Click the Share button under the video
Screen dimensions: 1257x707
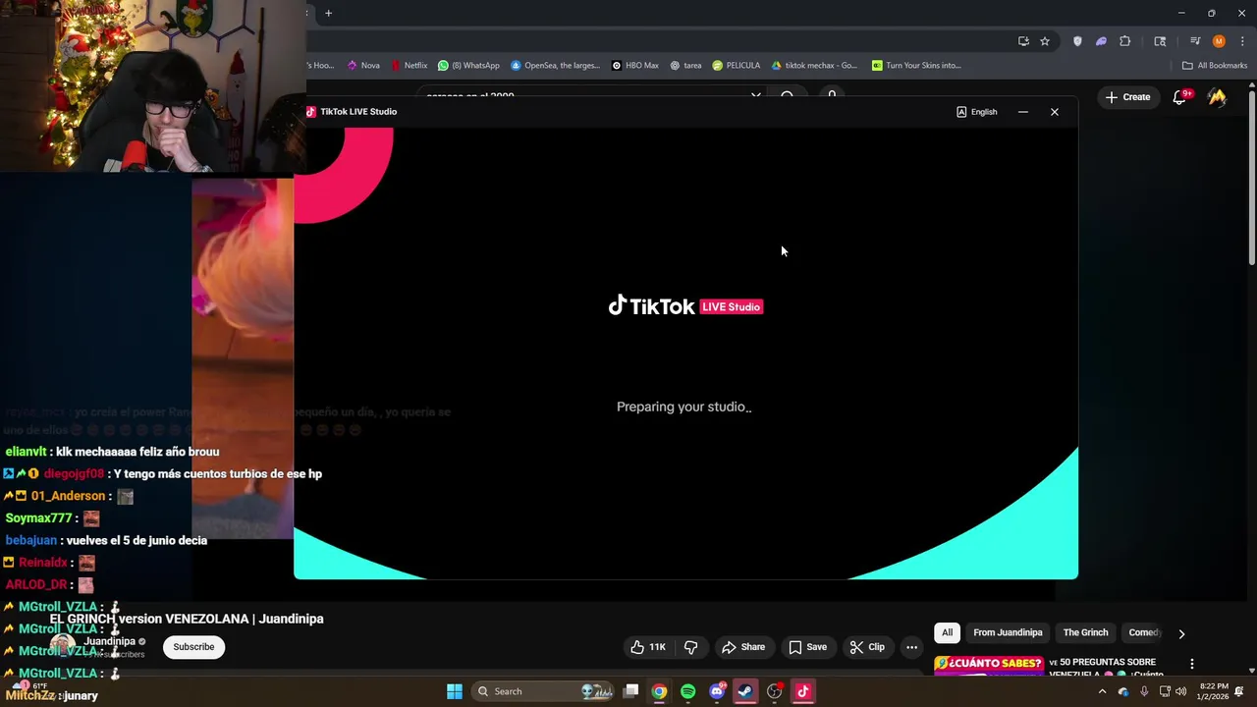743,647
